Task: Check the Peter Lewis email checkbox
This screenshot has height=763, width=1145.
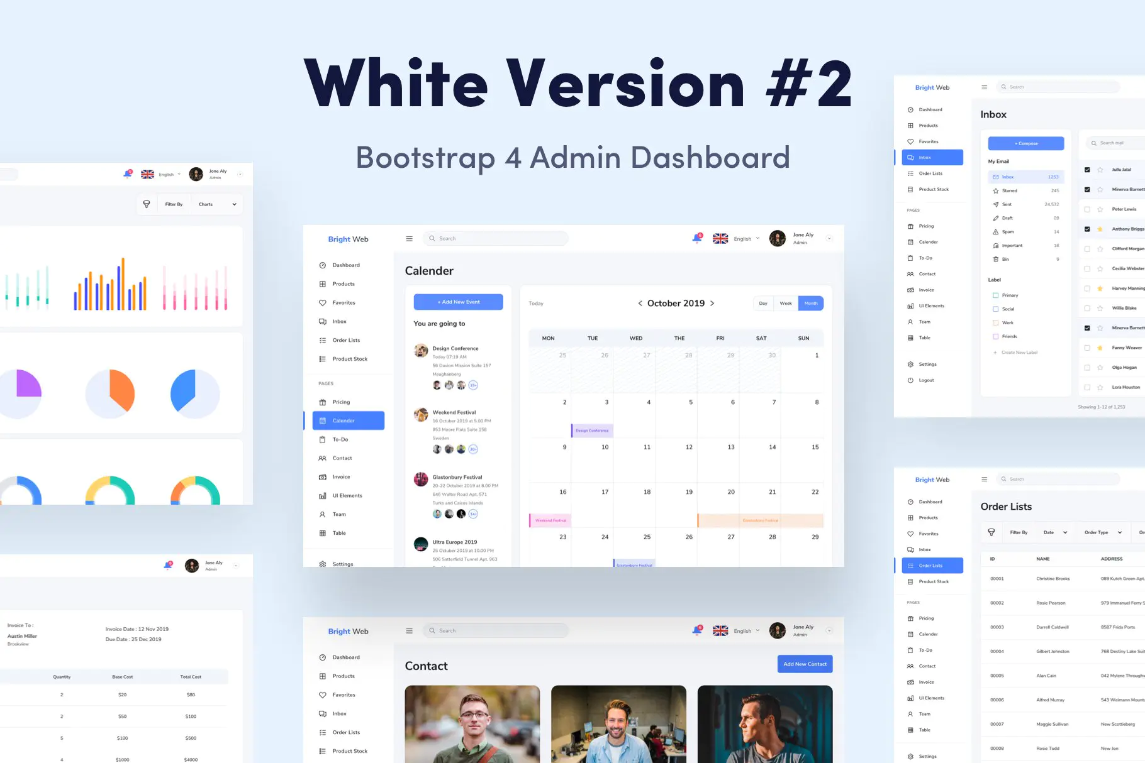Action: point(1087,209)
